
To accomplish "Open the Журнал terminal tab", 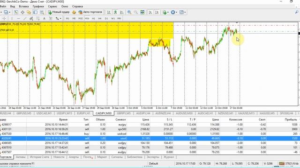I will (169, 157).
